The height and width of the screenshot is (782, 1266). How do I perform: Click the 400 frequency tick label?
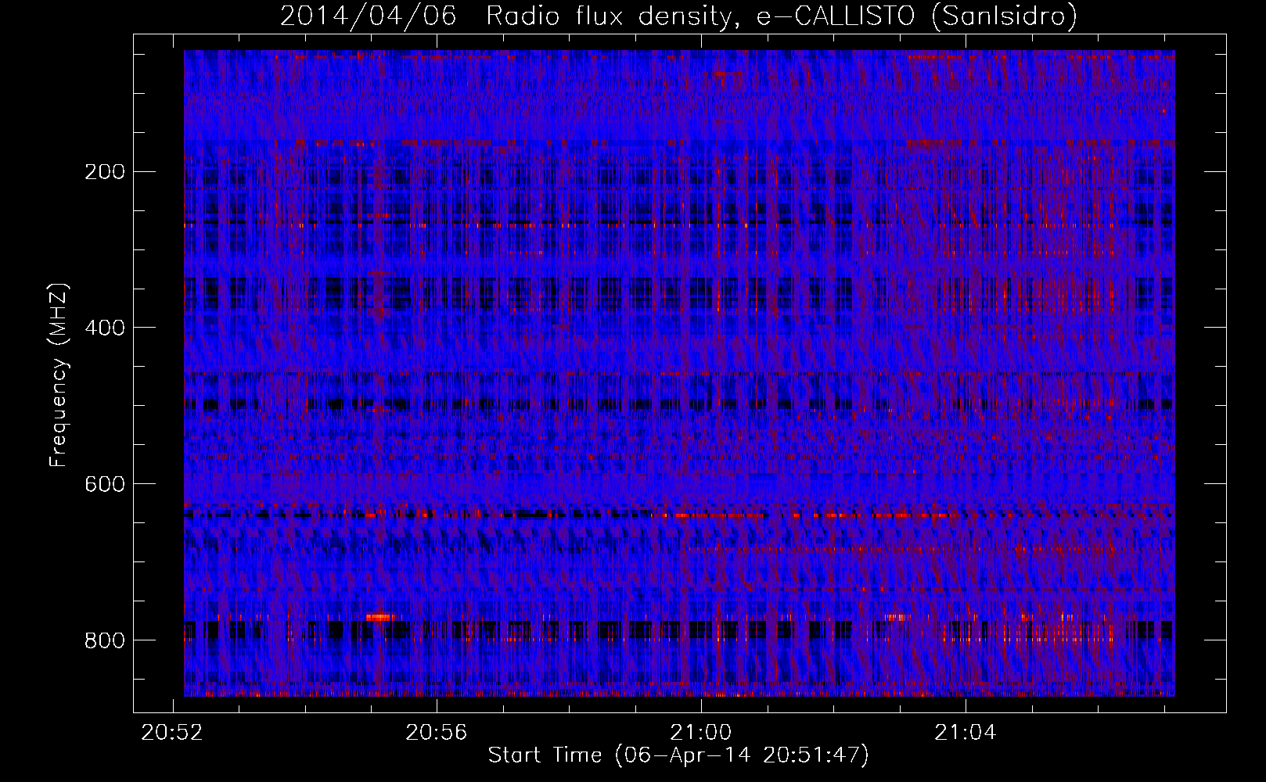[104, 328]
